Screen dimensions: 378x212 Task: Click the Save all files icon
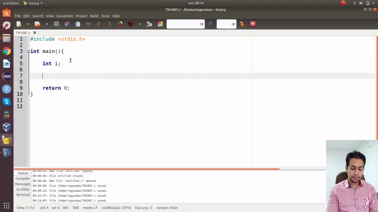click(67, 24)
